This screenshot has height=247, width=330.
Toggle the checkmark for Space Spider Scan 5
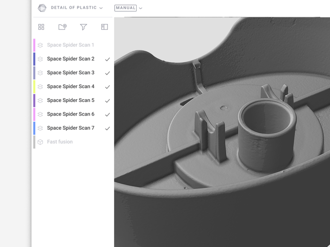click(107, 101)
